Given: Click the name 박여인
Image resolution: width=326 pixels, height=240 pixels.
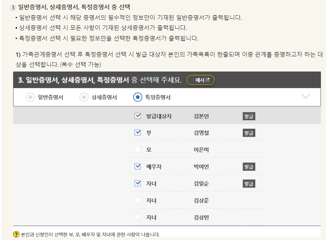Looking at the screenshot, I should [x=201, y=167].
